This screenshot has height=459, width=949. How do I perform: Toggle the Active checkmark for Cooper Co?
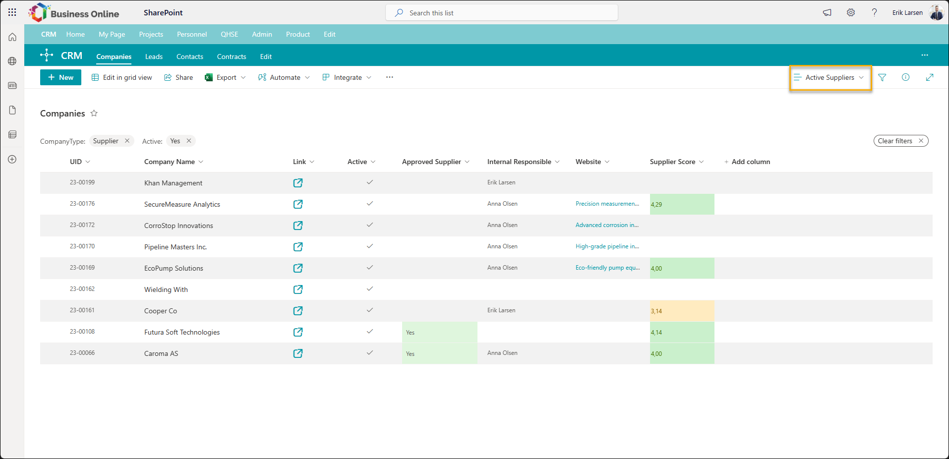pyautogui.click(x=369, y=310)
